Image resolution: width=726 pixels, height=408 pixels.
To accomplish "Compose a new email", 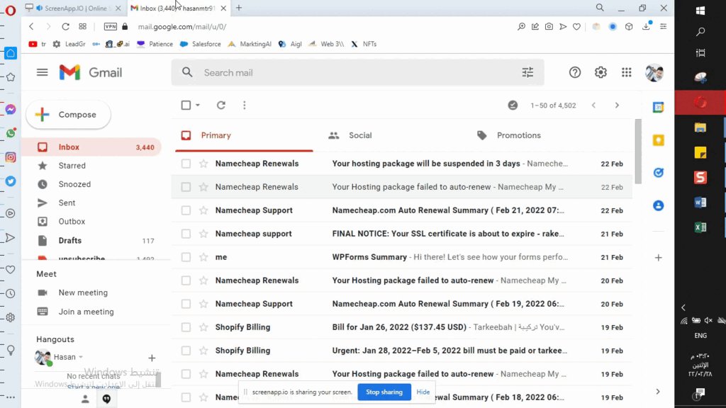I will [69, 115].
